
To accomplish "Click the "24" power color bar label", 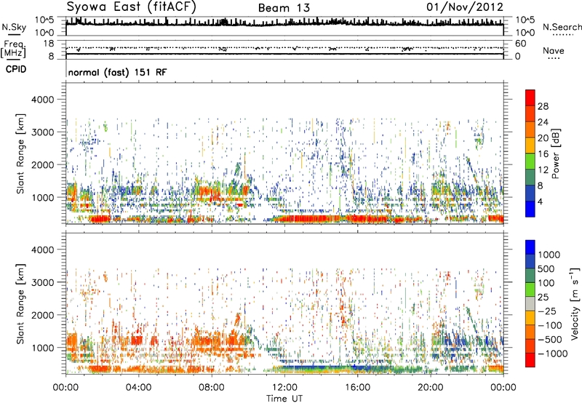I will (543, 122).
